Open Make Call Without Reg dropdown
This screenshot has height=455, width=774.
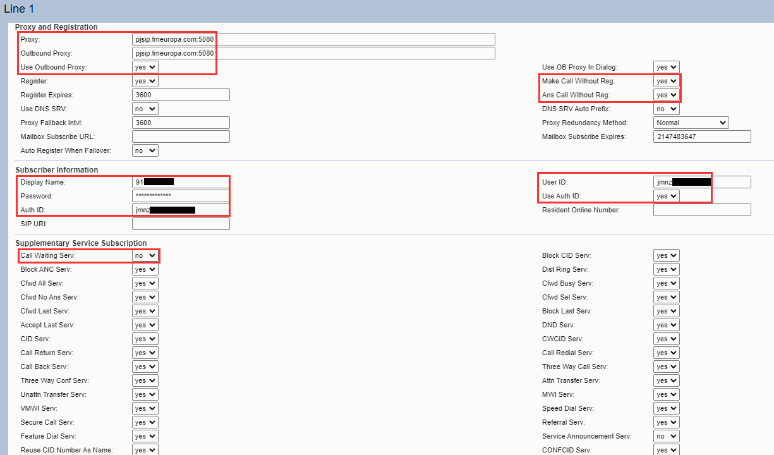click(x=667, y=81)
